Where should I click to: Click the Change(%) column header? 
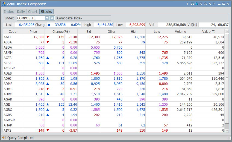coord(61,32)
